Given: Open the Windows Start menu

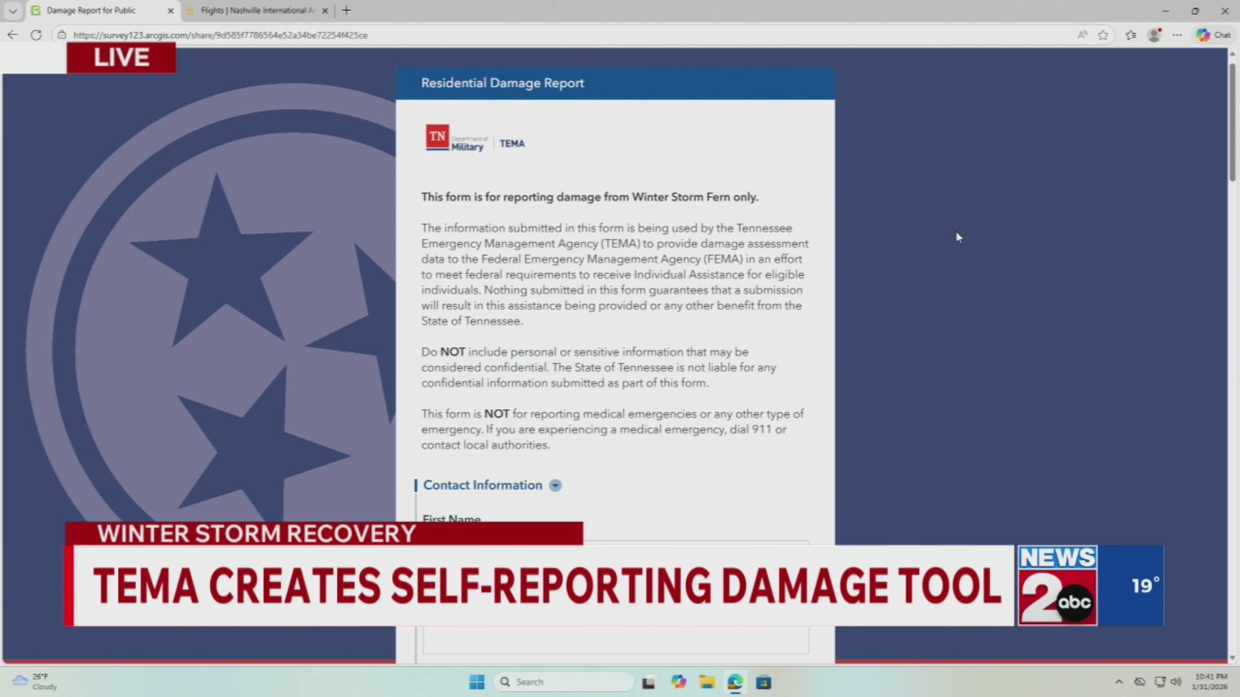Looking at the screenshot, I should 477,682.
